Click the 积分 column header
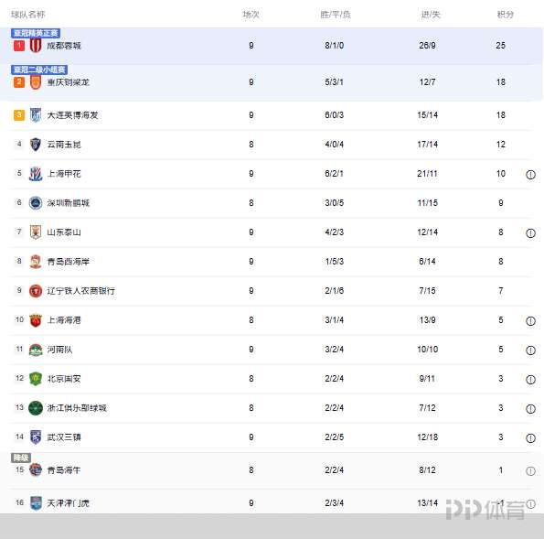544x539 pixels. tap(505, 15)
